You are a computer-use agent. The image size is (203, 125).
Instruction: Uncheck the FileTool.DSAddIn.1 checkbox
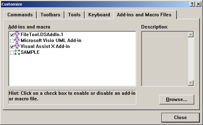[x=12, y=35]
